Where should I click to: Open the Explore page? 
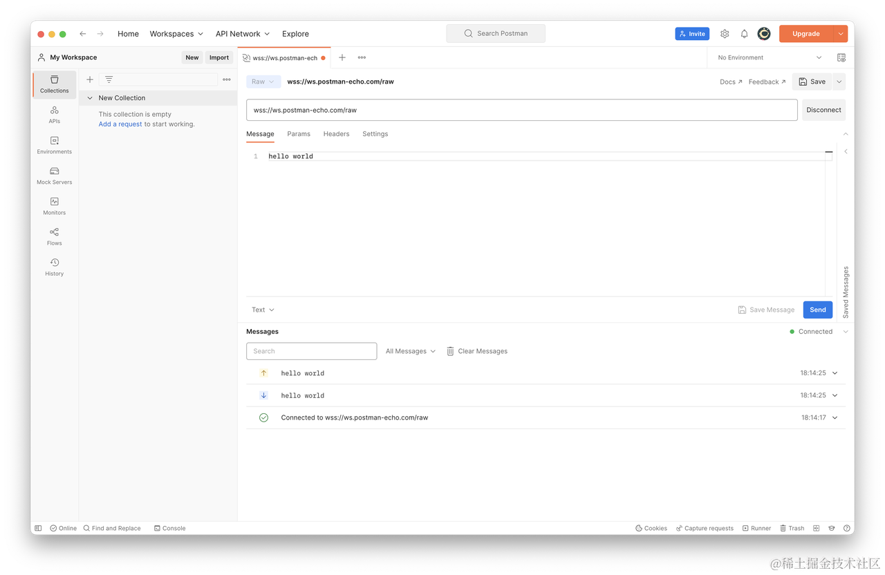[x=295, y=34]
